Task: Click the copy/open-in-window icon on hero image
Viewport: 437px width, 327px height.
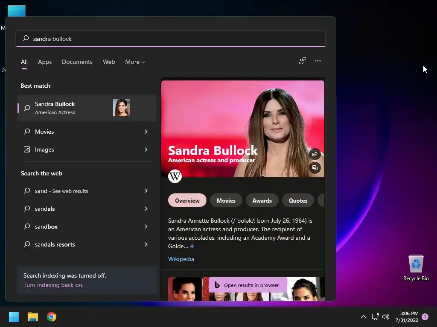Action: [x=315, y=168]
